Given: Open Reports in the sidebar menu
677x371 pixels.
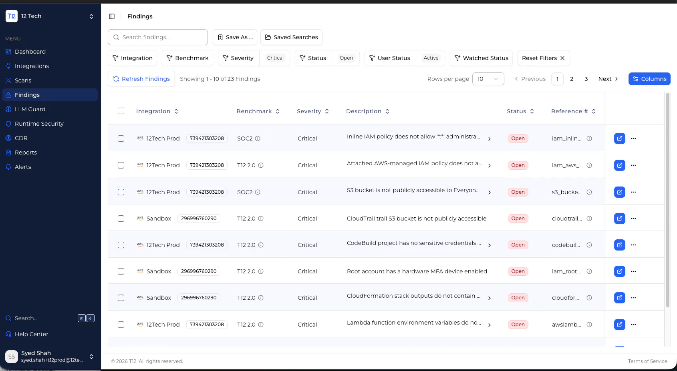Looking at the screenshot, I should 50,152.
